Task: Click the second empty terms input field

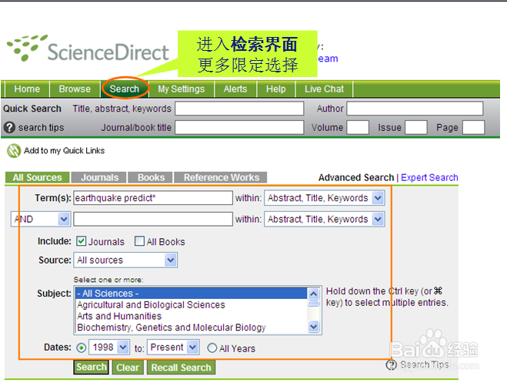Action: 153,219
